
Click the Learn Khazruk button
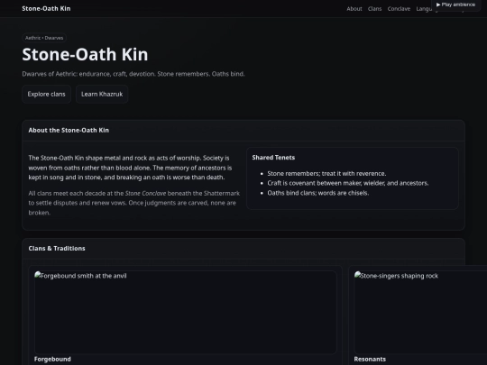point(102,94)
